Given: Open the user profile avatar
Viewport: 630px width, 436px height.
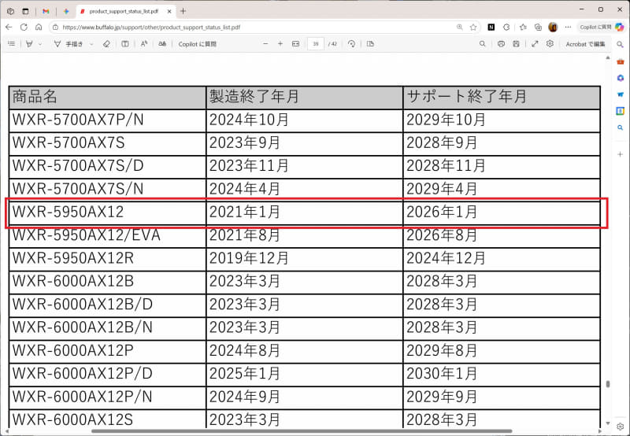Looking at the screenshot, I should (553, 27).
